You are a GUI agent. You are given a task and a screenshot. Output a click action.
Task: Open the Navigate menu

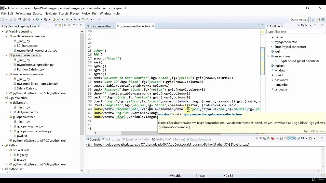click(x=50, y=13)
